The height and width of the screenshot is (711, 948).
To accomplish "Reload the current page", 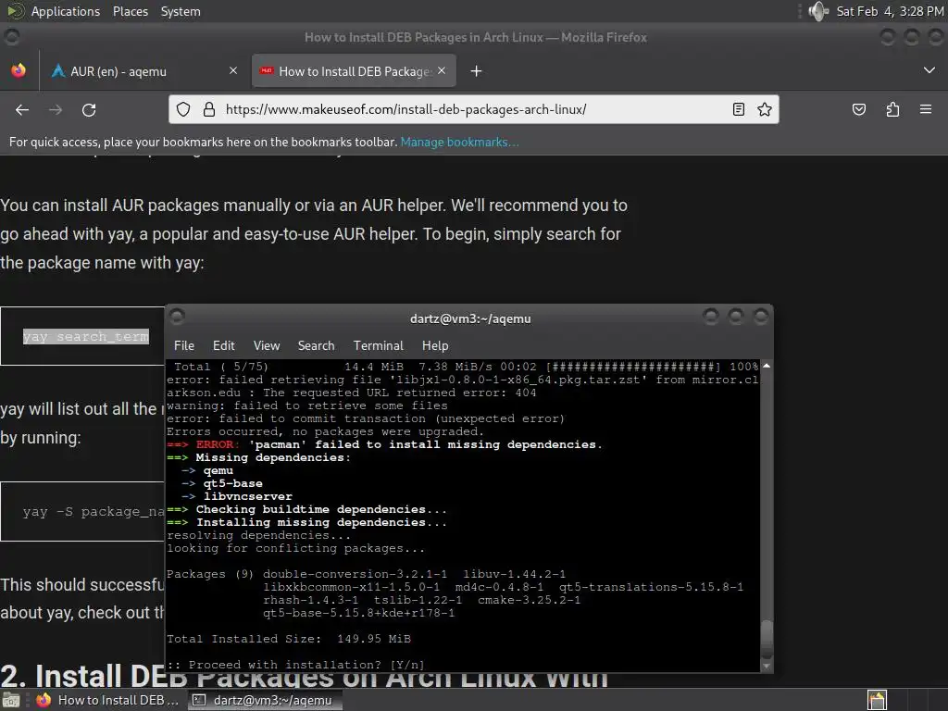I will pyautogui.click(x=89, y=110).
